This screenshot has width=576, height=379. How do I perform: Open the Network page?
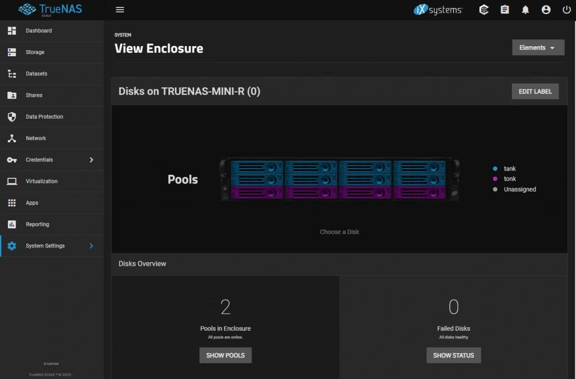(x=52, y=138)
